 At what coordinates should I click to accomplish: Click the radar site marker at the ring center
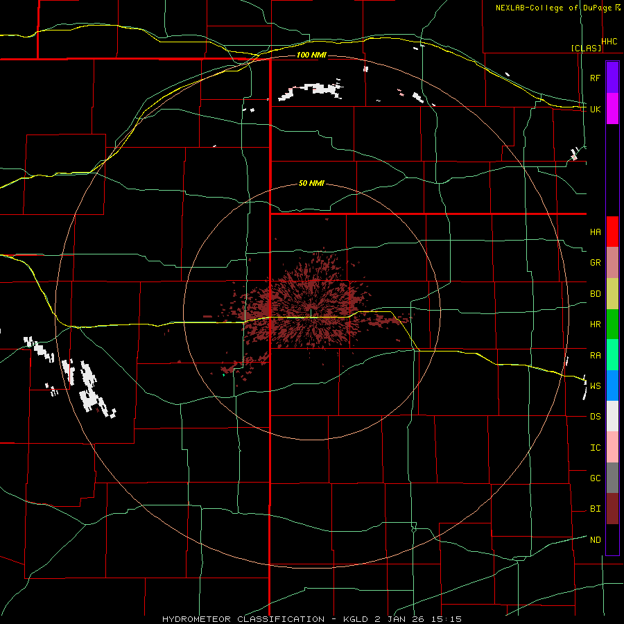[x=311, y=313]
